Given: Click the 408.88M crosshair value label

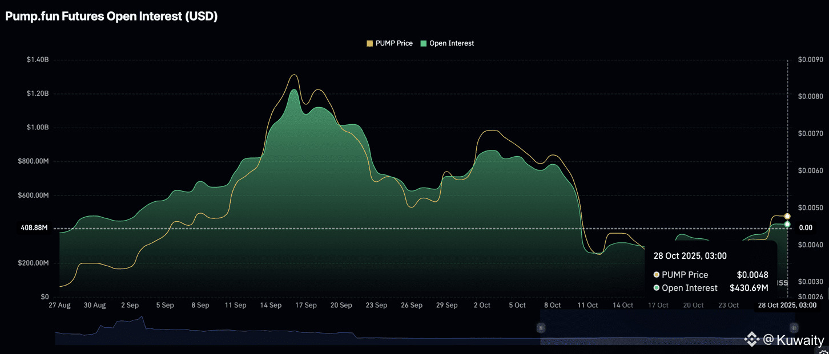Looking at the screenshot, I should tap(34, 228).
